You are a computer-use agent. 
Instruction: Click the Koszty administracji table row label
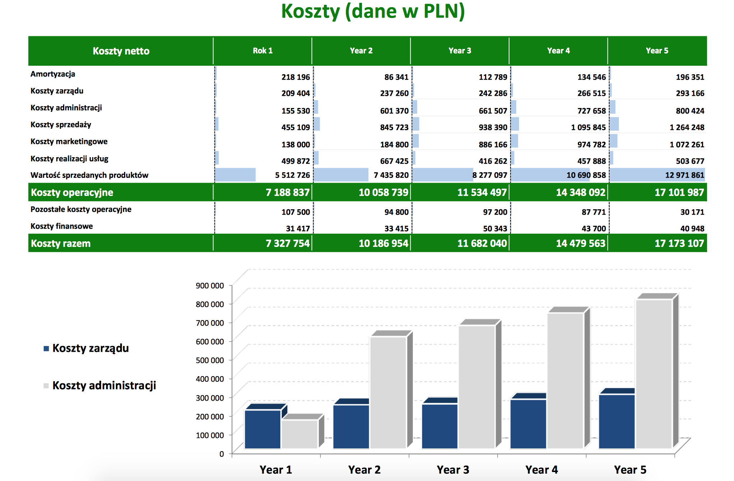66,108
